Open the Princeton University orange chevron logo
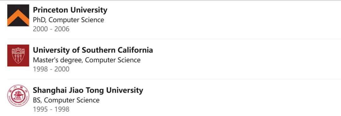The image size is (341, 116). (x=18, y=15)
